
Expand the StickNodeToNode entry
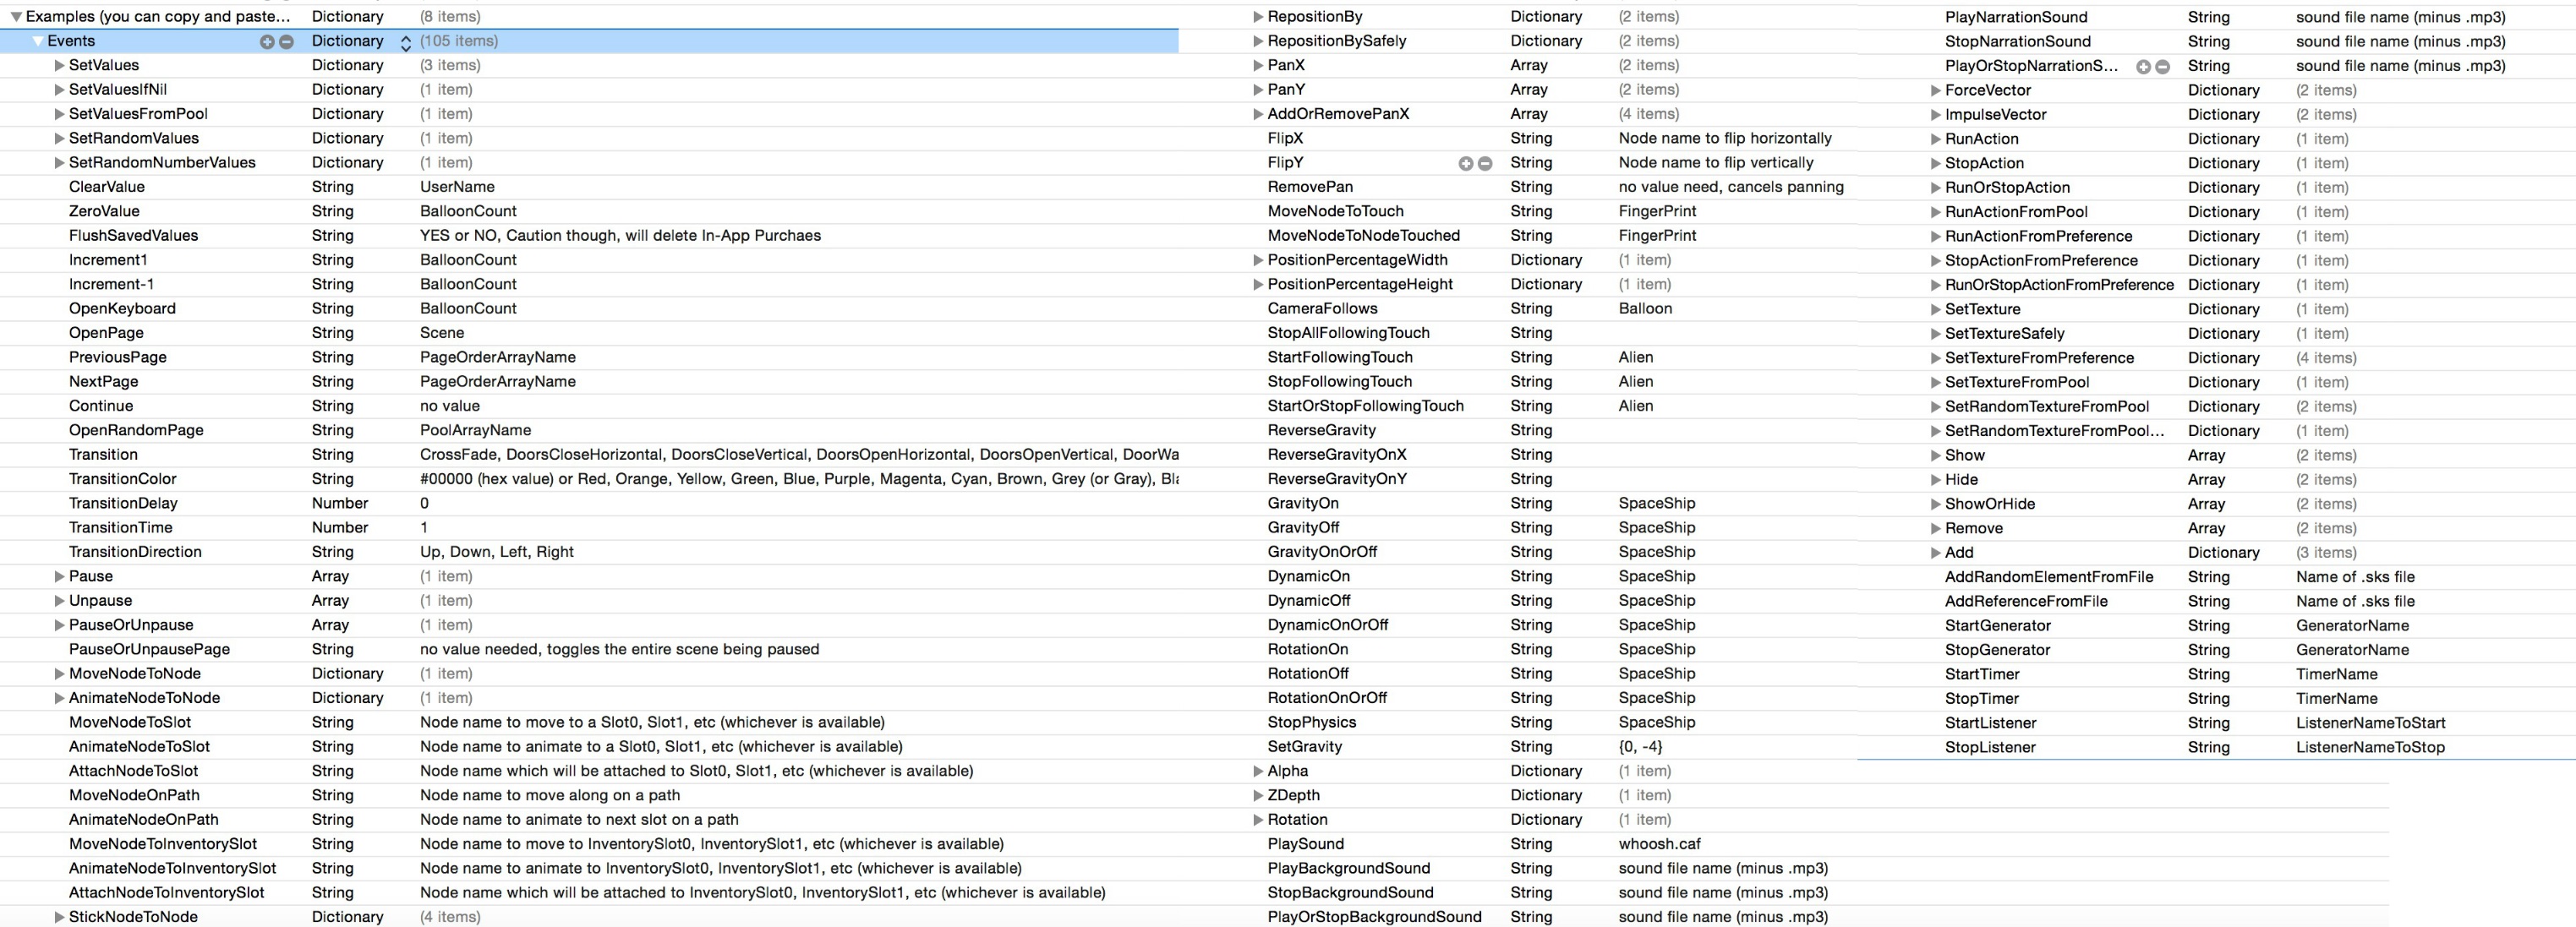pos(59,917)
